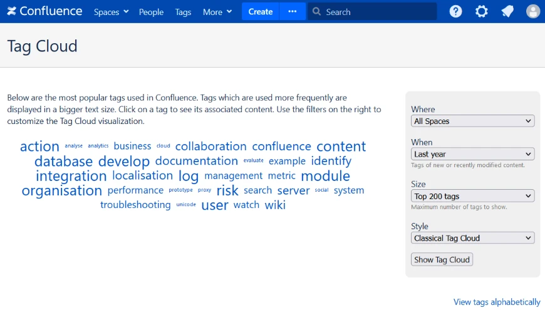Open the business tag
Screen dimensions: 545x310
132,146
